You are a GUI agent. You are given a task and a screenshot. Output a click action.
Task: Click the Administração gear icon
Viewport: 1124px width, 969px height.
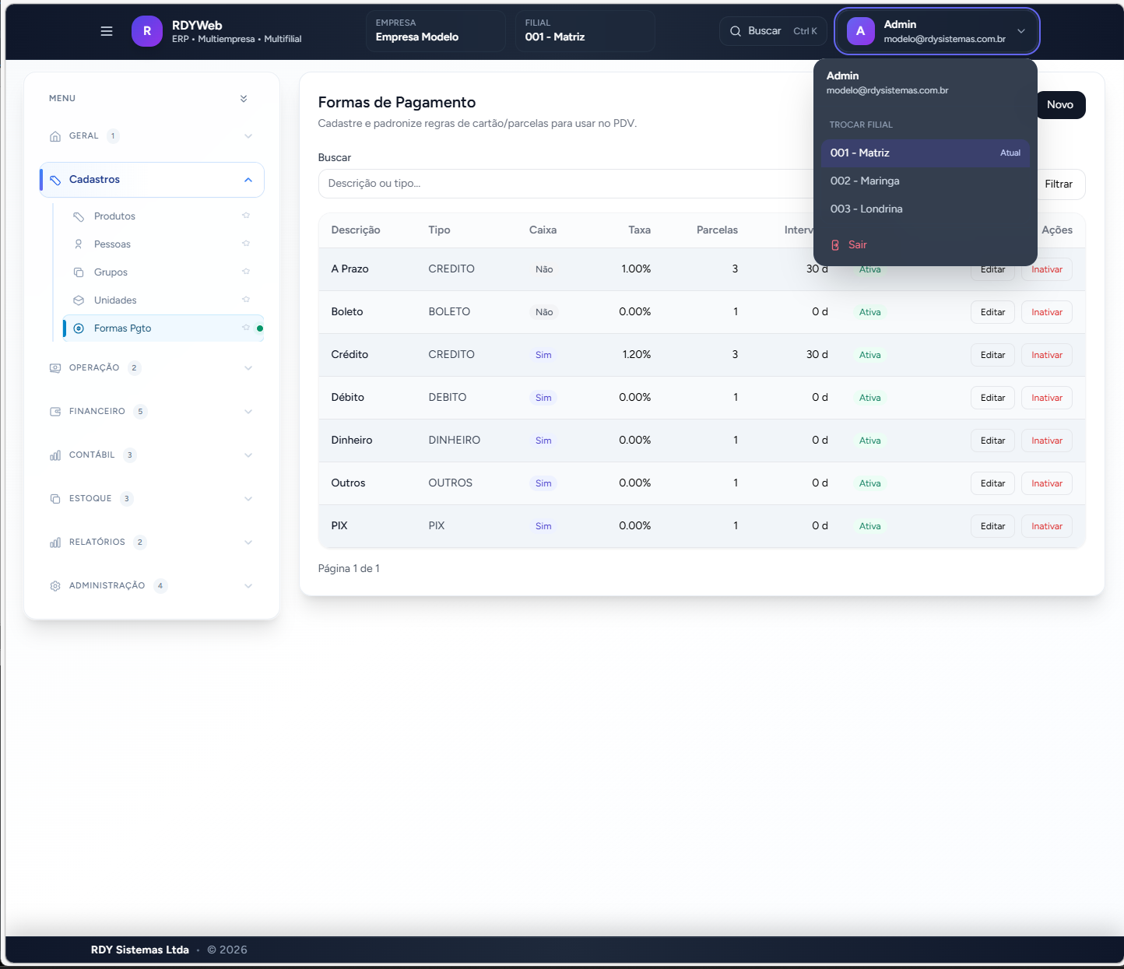click(55, 586)
